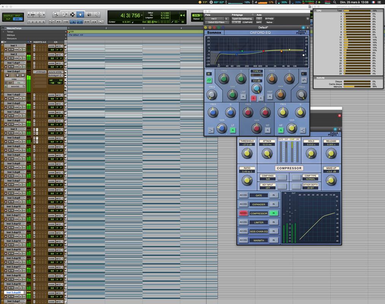Toggle Gate IN switch in Dynamics
Viewport: 385px width, 304px height.
tap(274, 195)
